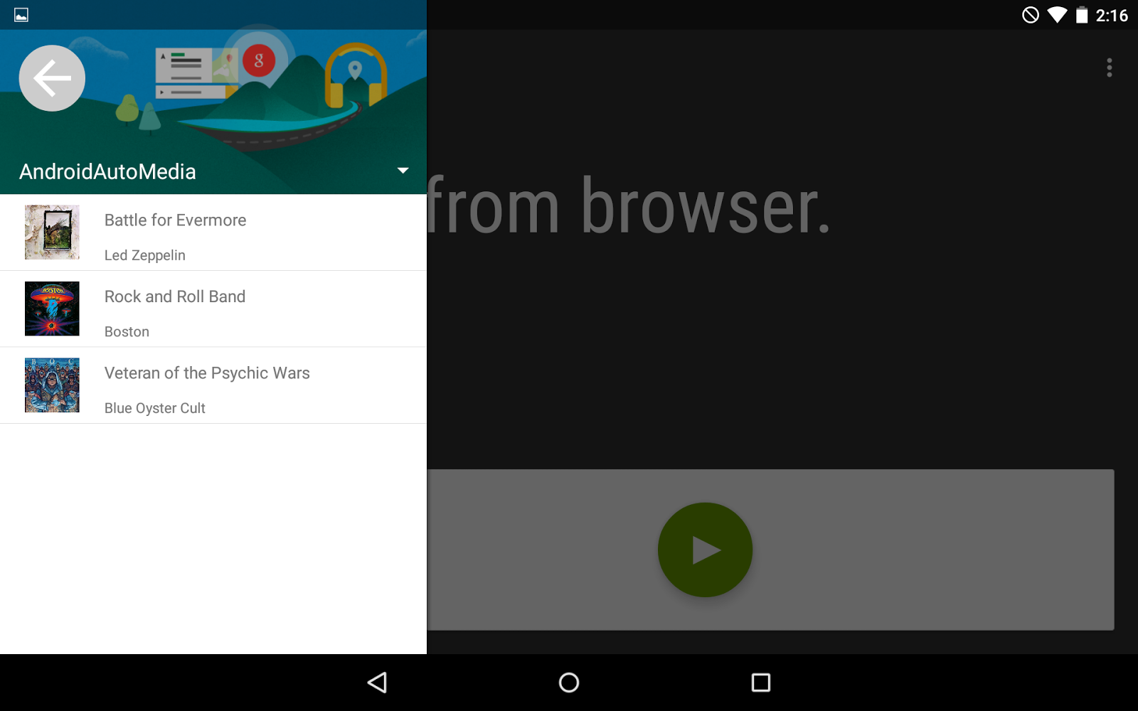Viewport: 1138px width, 711px height.
Task: Collapse the media source selector chevron
Action: point(403,171)
